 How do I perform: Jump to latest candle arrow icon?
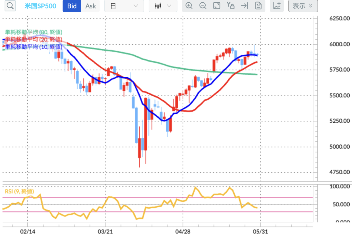[244, 6]
